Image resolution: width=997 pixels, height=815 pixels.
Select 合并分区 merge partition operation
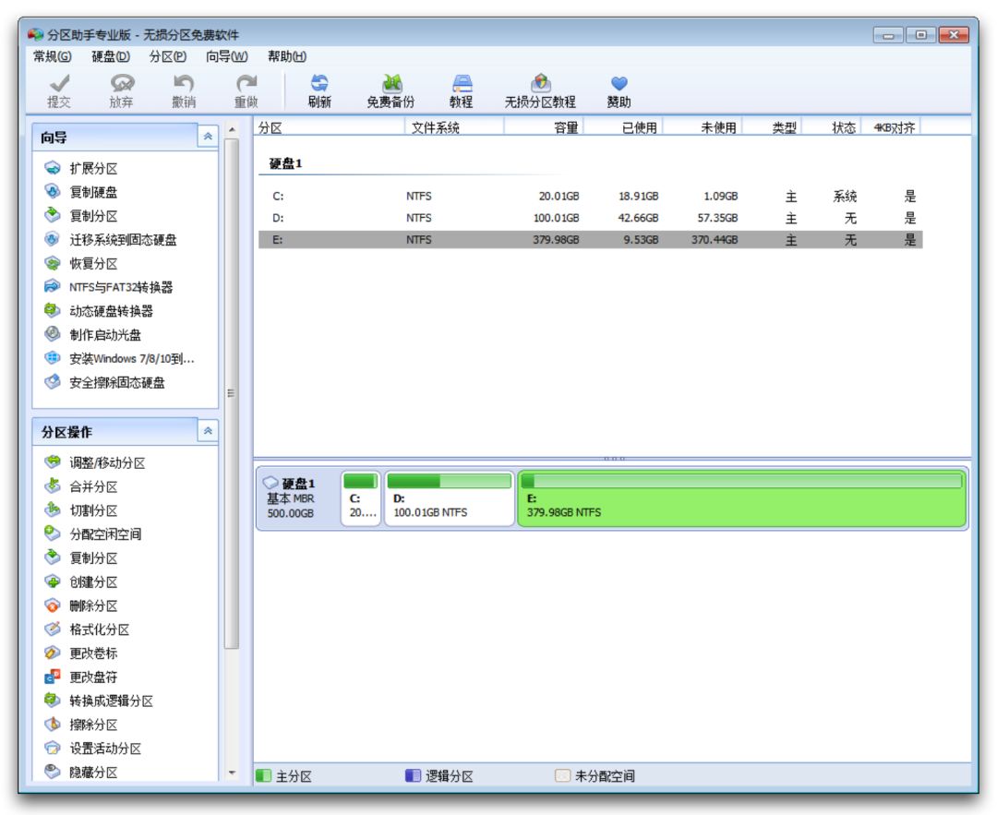[93, 486]
